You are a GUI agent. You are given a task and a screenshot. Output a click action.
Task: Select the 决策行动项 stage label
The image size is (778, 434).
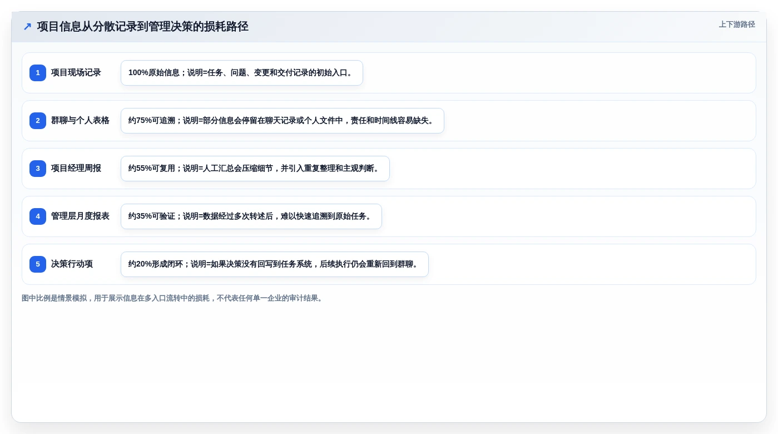(72, 264)
